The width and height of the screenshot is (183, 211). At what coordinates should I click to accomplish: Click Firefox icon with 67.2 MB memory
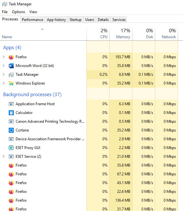(11, 174)
